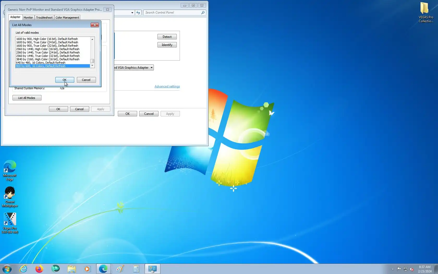This screenshot has width=438, height=274.
Task: Click the refresh button beside the address bar
Action: 138,13
